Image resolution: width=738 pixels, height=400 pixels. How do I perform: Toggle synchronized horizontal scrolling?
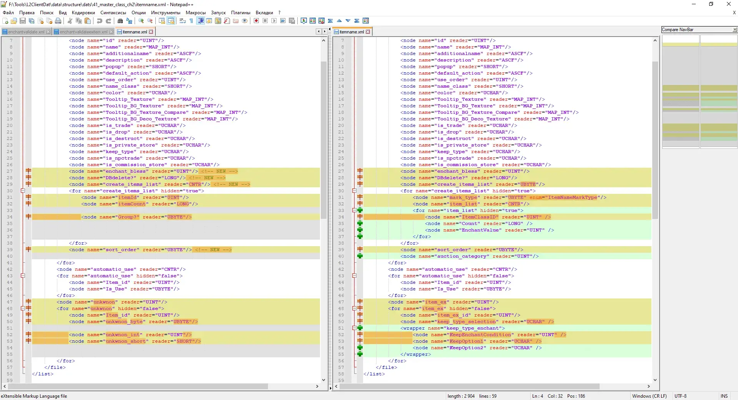pos(171,21)
